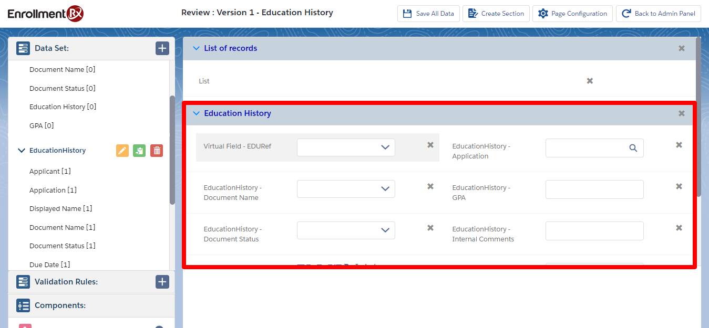Add a Validation Rule with plus icon
Screen dimensions: 709x328
pyautogui.click(x=162, y=282)
